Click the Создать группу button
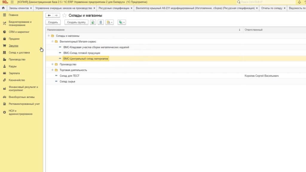The image size is (306, 172). pos(76,22)
